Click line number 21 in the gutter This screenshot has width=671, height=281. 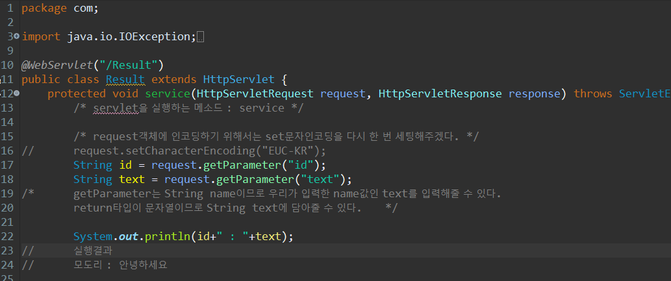8,222
